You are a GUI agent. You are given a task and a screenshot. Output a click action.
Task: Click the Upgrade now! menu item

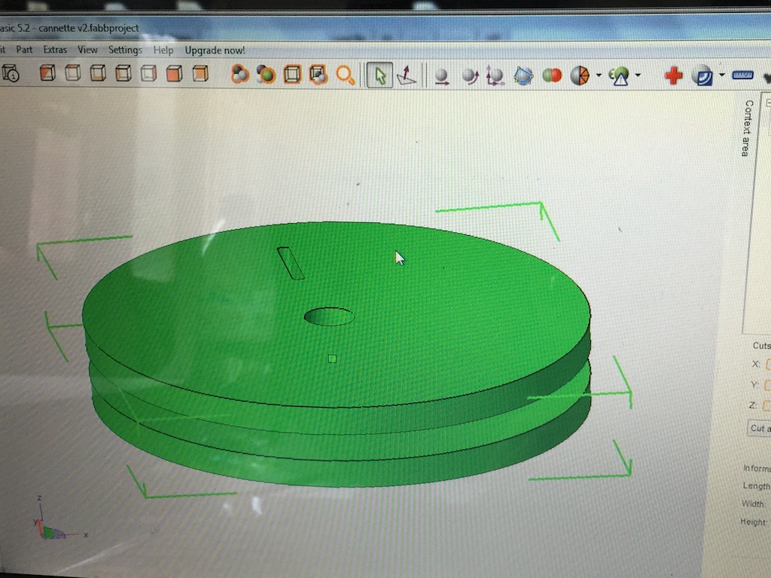[215, 50]
